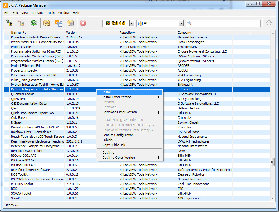Click the Install Package toolbar icon

click(x=9, y=23)
